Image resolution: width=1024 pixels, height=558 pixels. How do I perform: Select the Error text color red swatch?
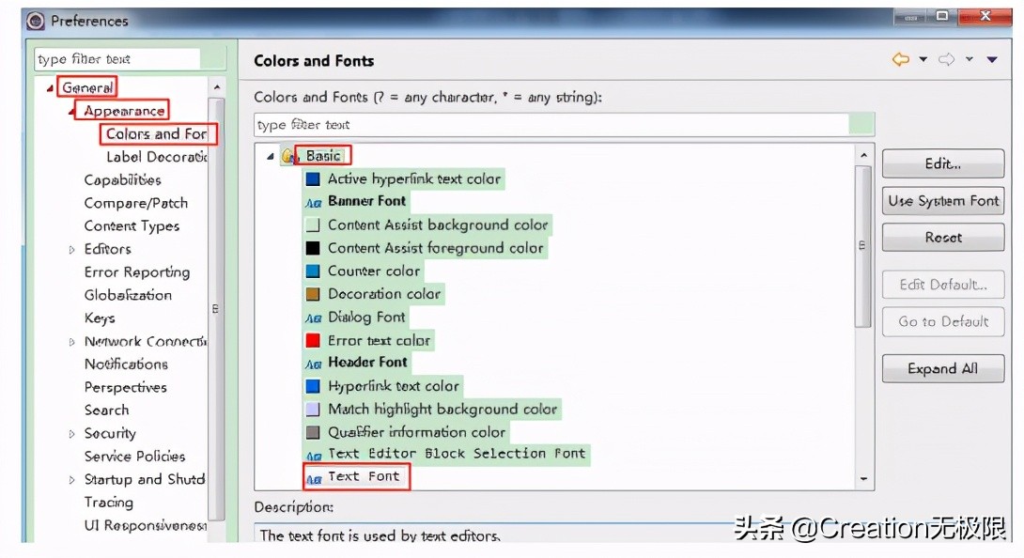[313, 340]
